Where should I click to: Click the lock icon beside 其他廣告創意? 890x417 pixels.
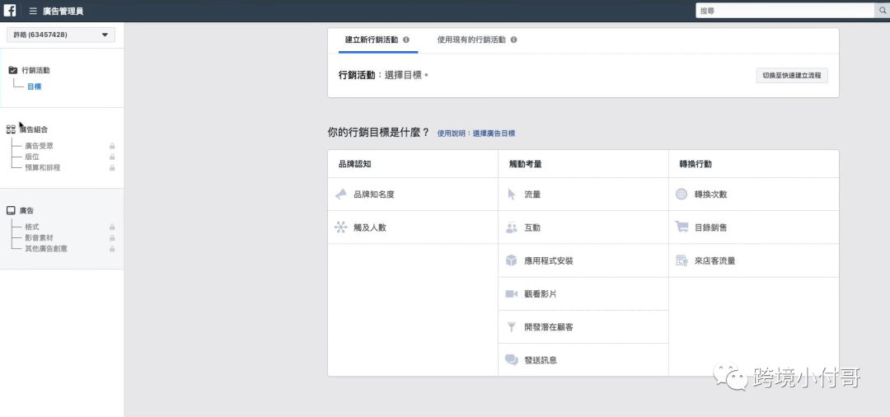(x=112, y=249)
